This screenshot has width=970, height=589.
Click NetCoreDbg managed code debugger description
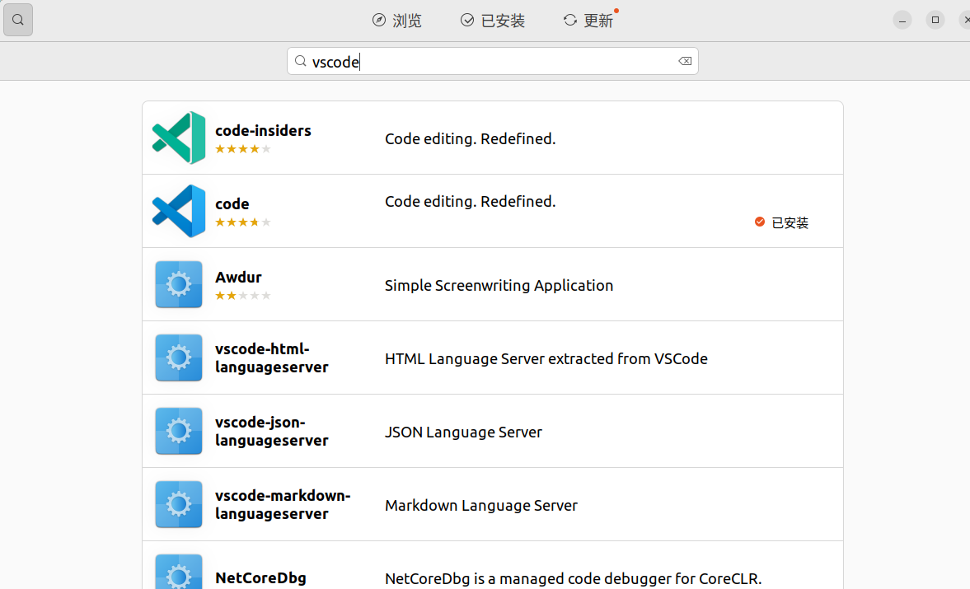pos(574,578)
